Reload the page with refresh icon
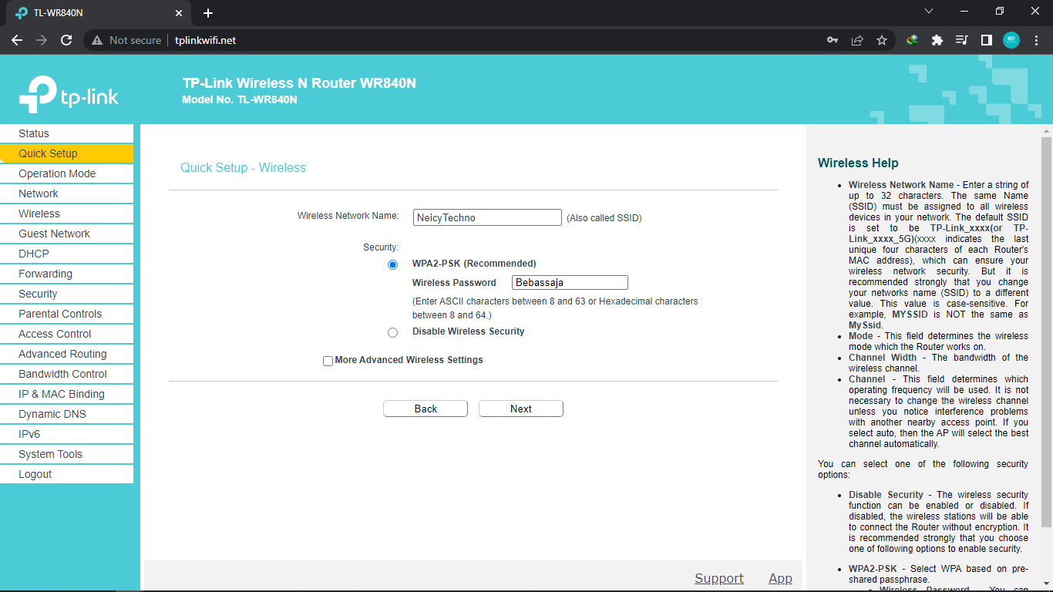Image resolution: width=1053 pixels, height=592 pixels. 66,40
